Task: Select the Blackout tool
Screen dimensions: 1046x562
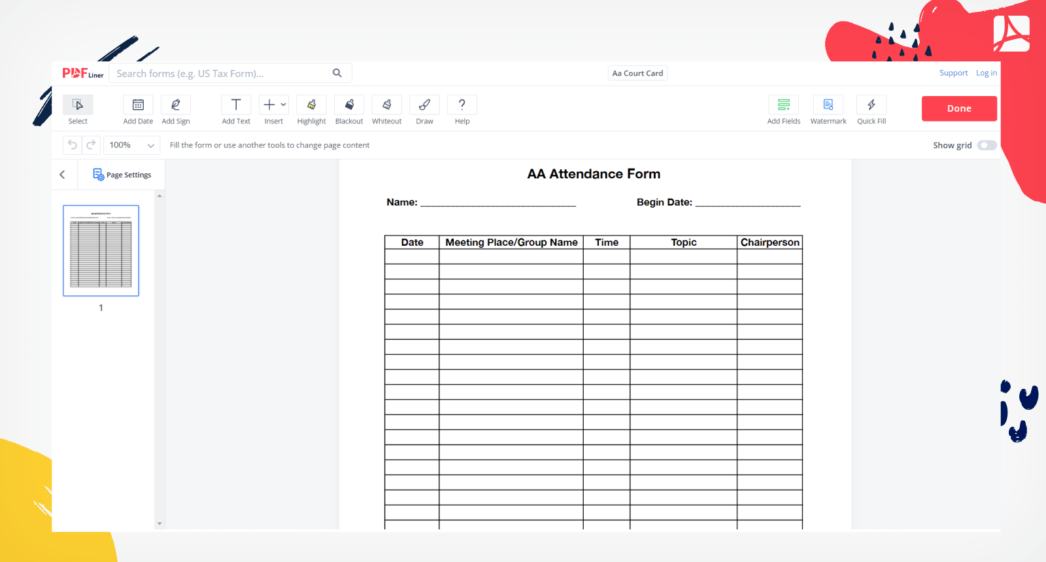Action: 349,105
